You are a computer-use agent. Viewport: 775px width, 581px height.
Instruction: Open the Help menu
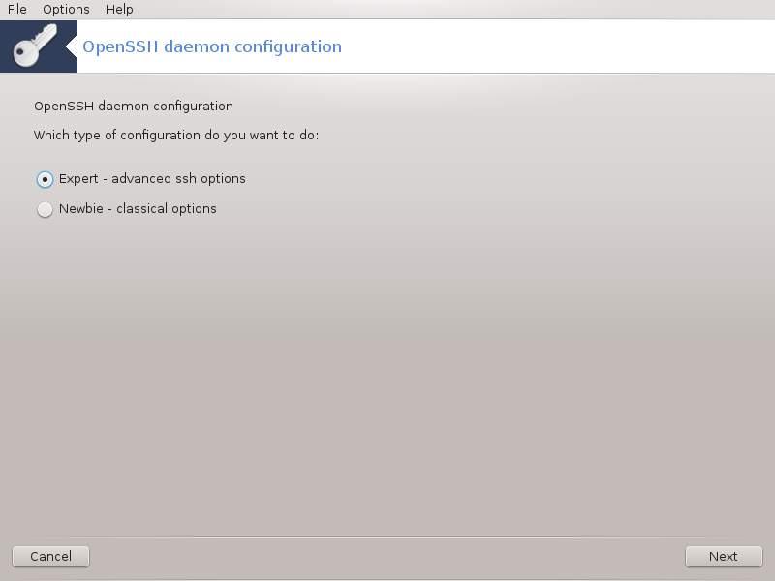119,10
